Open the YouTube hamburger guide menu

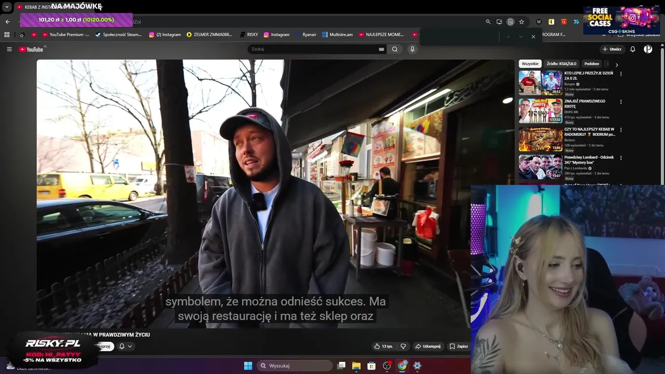pyautogui.click(x=9, y=49)
